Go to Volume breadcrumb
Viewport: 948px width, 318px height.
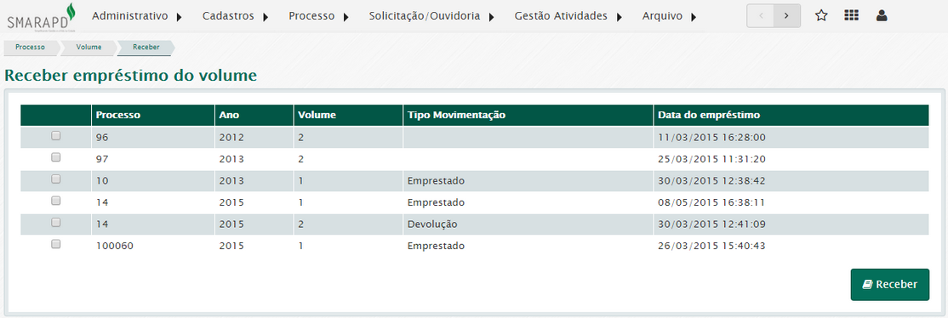89,47
